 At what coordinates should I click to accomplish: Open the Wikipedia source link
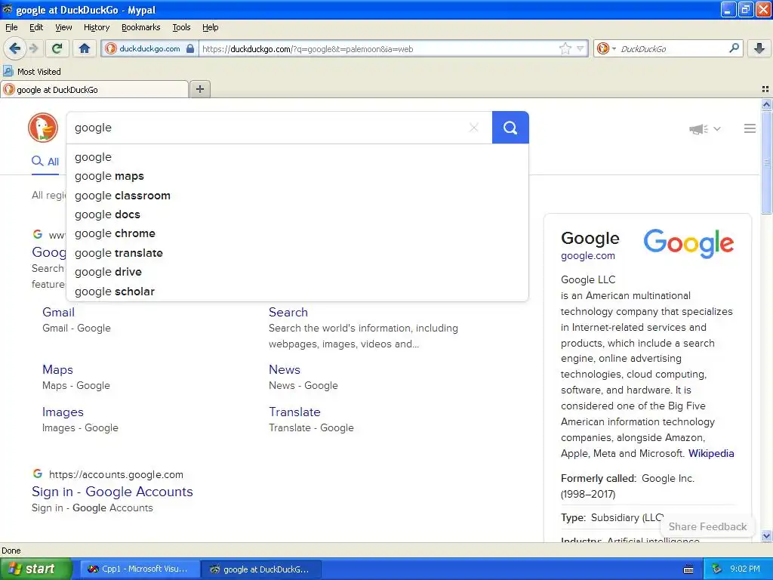(x=711, y=453)
